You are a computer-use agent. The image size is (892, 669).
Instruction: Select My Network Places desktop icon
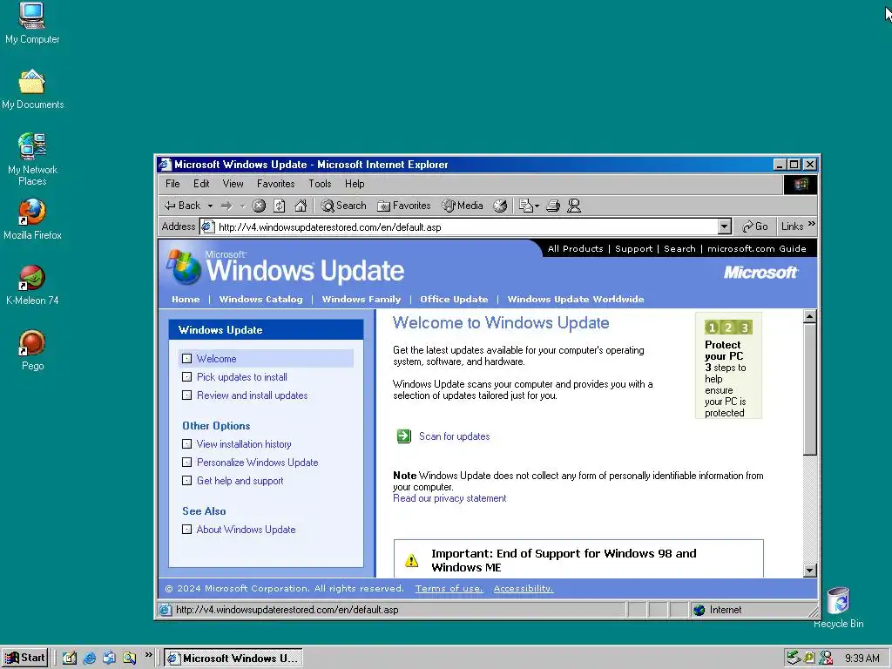(32, 160)
